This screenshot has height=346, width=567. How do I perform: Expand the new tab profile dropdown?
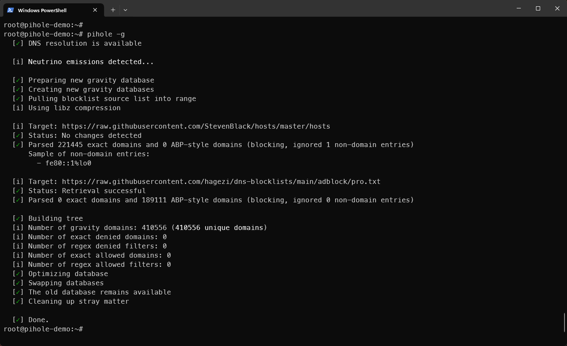[x=125, y=10]
